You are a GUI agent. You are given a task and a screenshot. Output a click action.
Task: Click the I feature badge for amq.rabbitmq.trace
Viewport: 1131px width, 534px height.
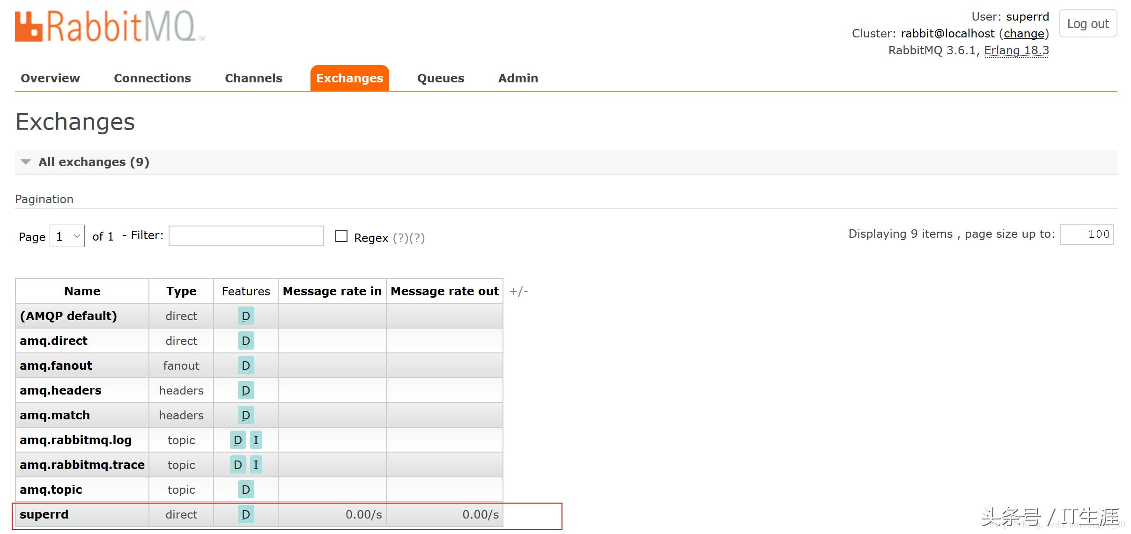pyautogui.click(x=256, y=465)
